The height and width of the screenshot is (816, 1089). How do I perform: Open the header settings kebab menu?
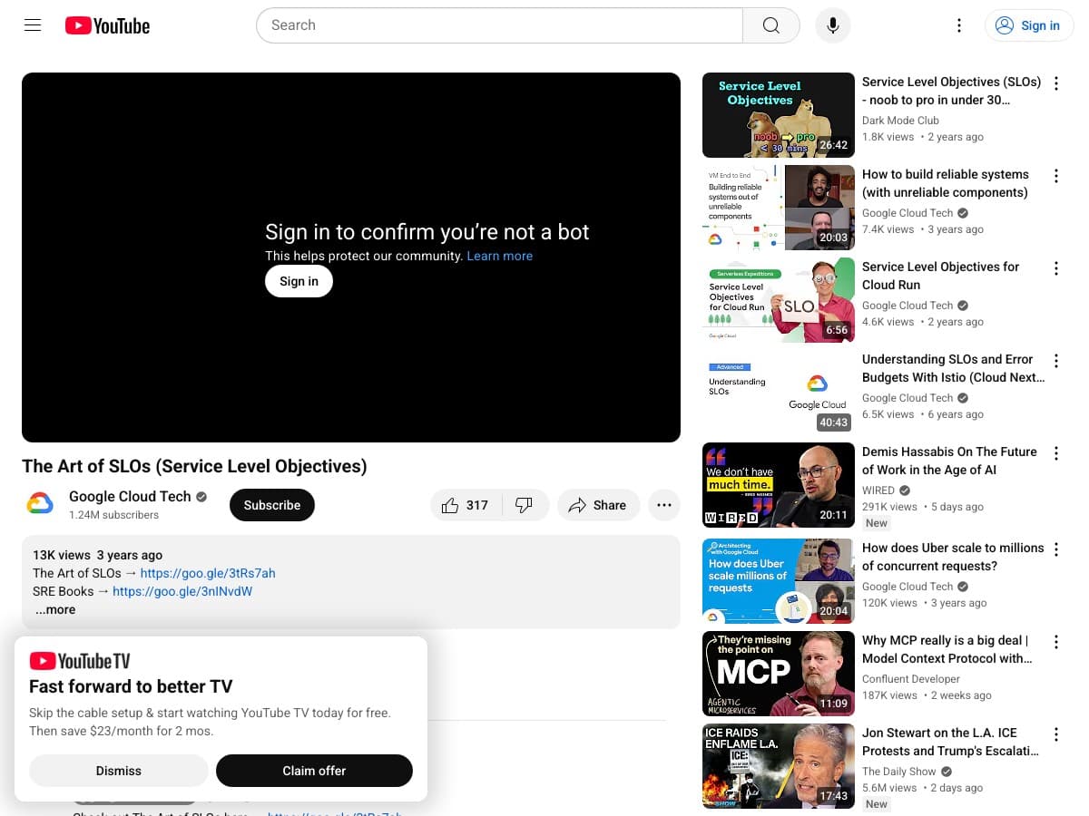click(x=958, y=25)
